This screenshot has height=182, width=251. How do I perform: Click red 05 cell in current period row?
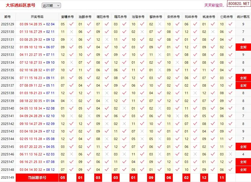click(63, 178)
